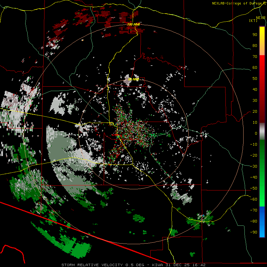Image resolution: width=267 pixels, height=267 pixels.
Task: Select the 20 value on velocity scale
Action: pyautogui.click(x=255, y=112)
